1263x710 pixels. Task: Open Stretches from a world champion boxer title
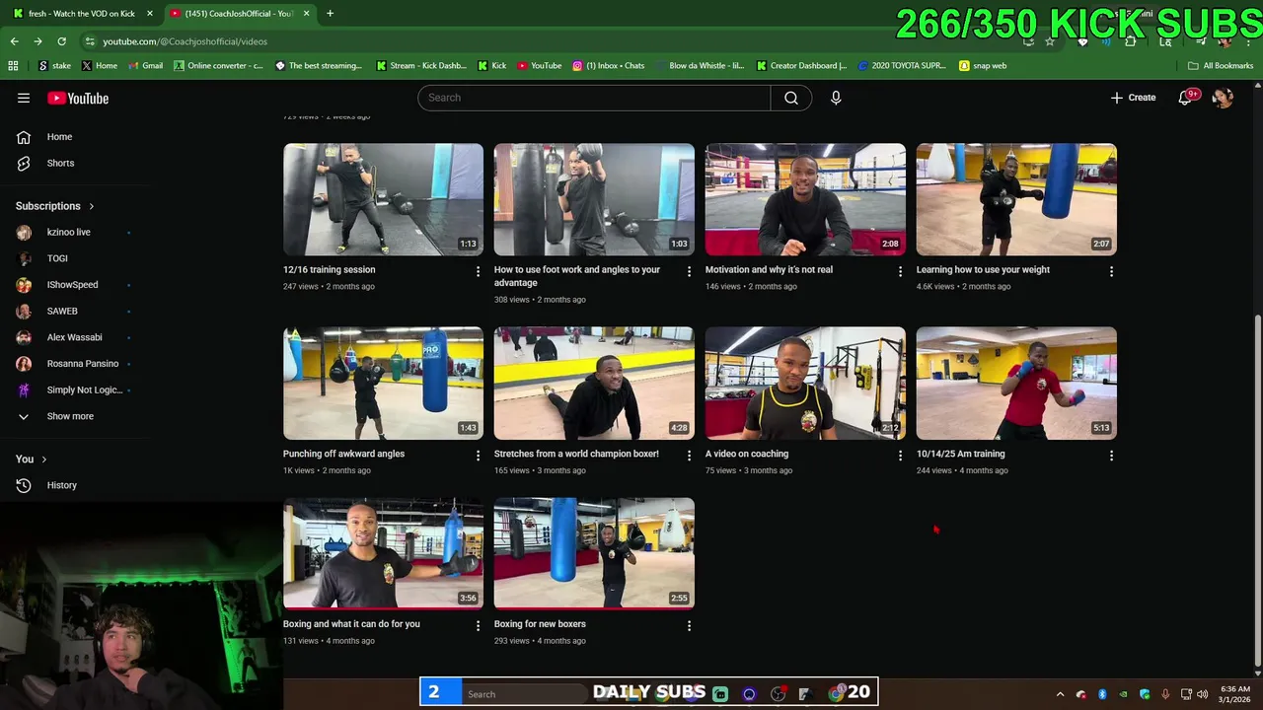pos(576,454)
